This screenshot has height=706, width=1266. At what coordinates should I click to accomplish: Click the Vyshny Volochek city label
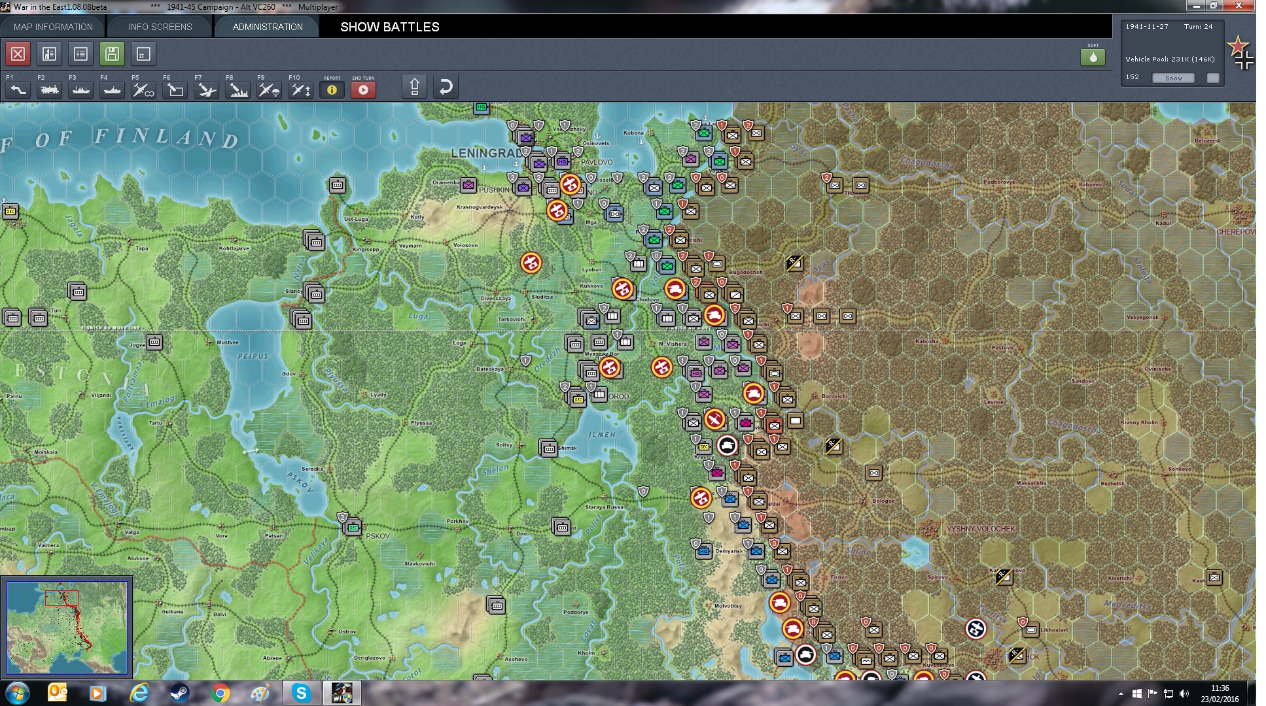pyautogui.click(x=981, y=529)
